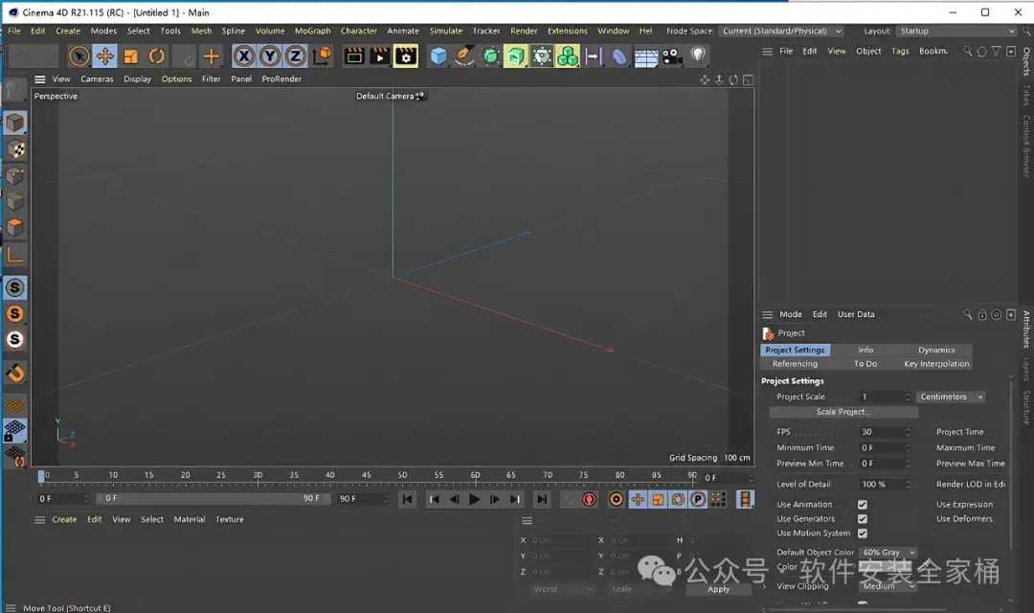Screen dimensions: 1034x613
Task: Toggle Autokeying orange circle button
Action: tap(616, 500)
